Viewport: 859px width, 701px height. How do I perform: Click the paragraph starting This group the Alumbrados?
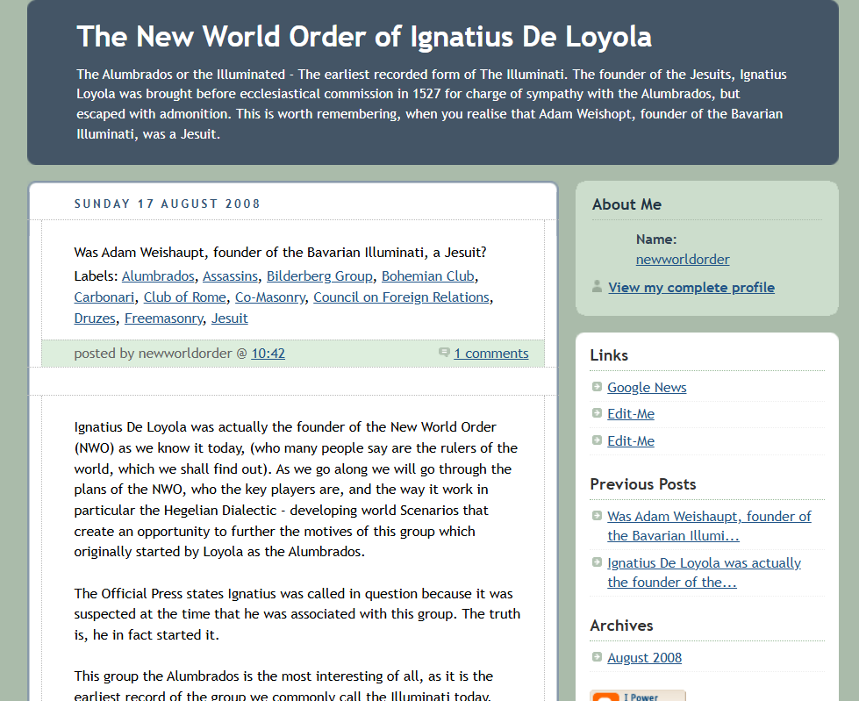coord(283,685)
